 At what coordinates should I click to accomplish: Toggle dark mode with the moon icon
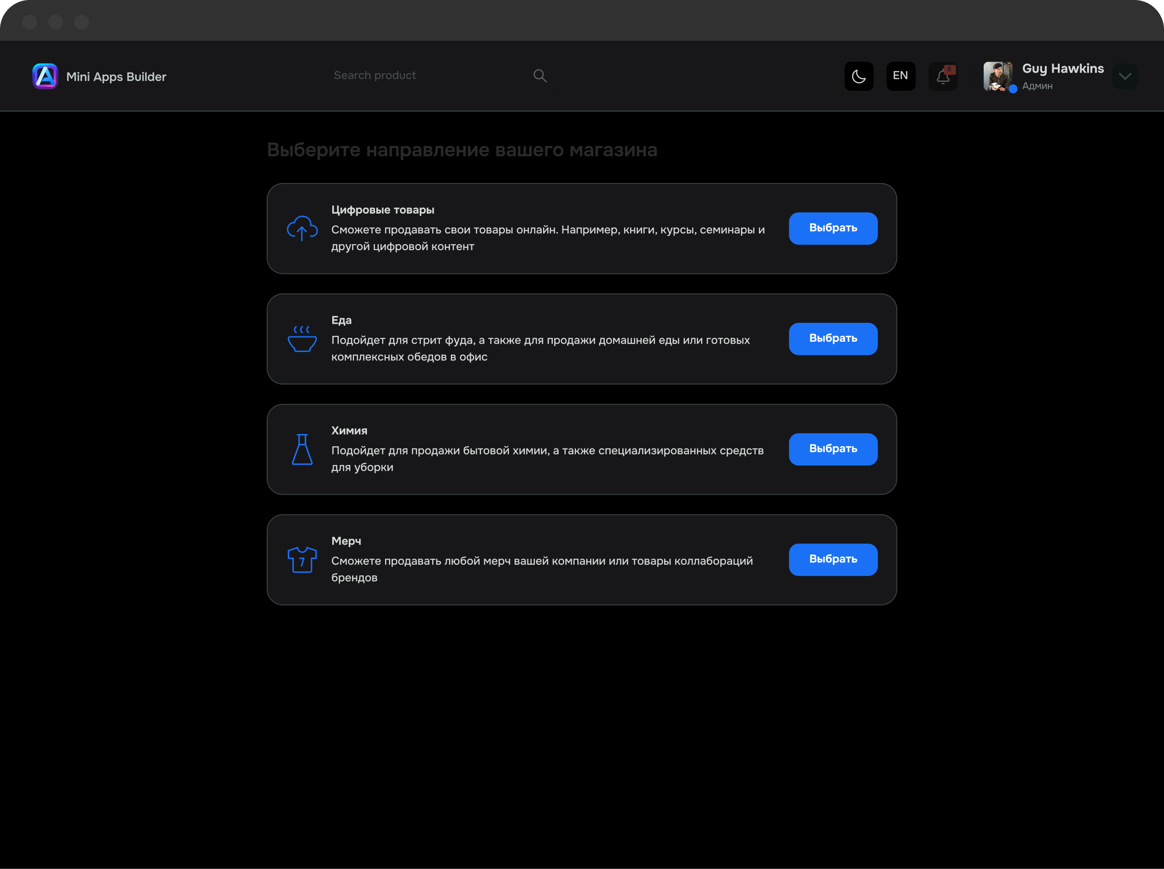pyautogui.click(x=859, y=76)
